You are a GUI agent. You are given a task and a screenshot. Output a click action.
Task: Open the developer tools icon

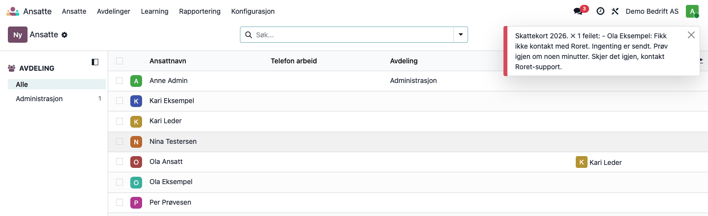pos(615,11)
